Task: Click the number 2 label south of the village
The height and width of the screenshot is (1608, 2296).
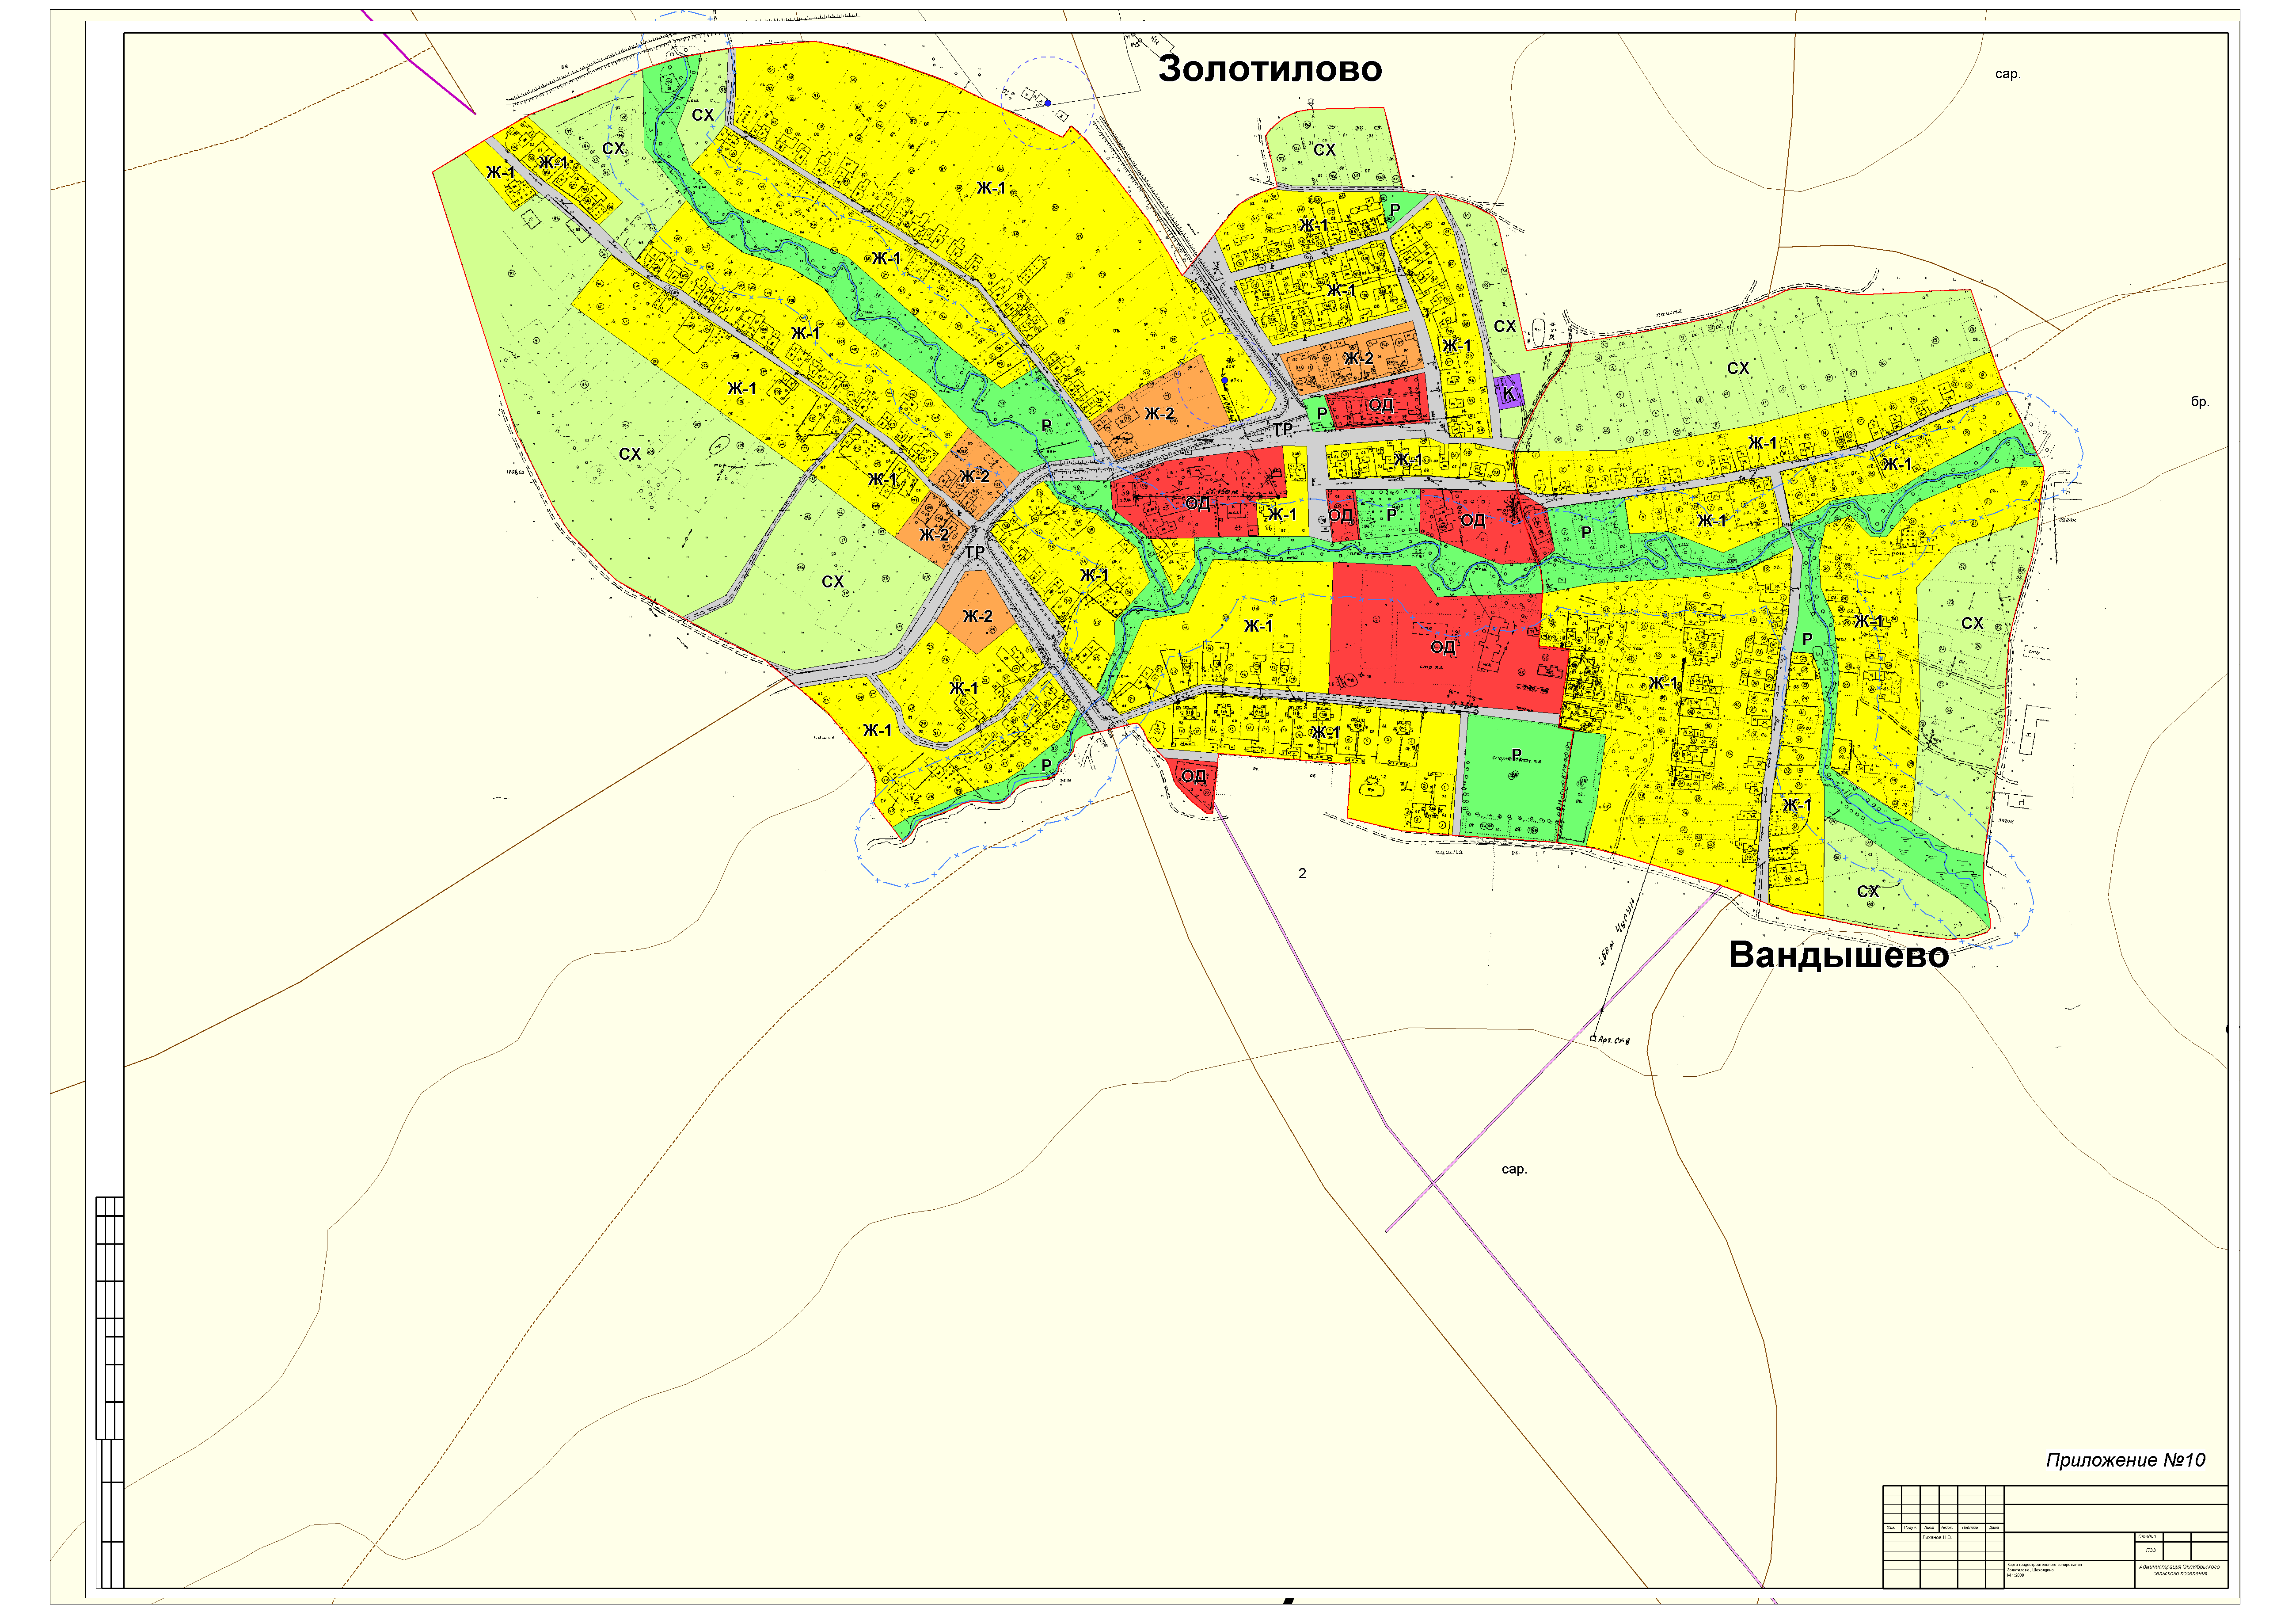Action: [1302, 873]
